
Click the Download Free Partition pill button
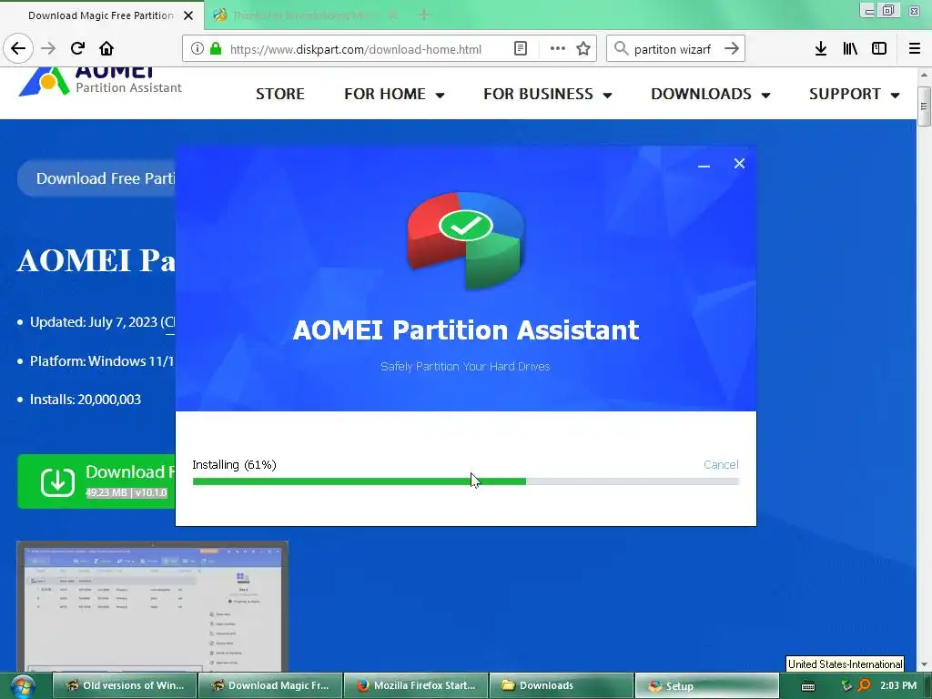(96, 178)
